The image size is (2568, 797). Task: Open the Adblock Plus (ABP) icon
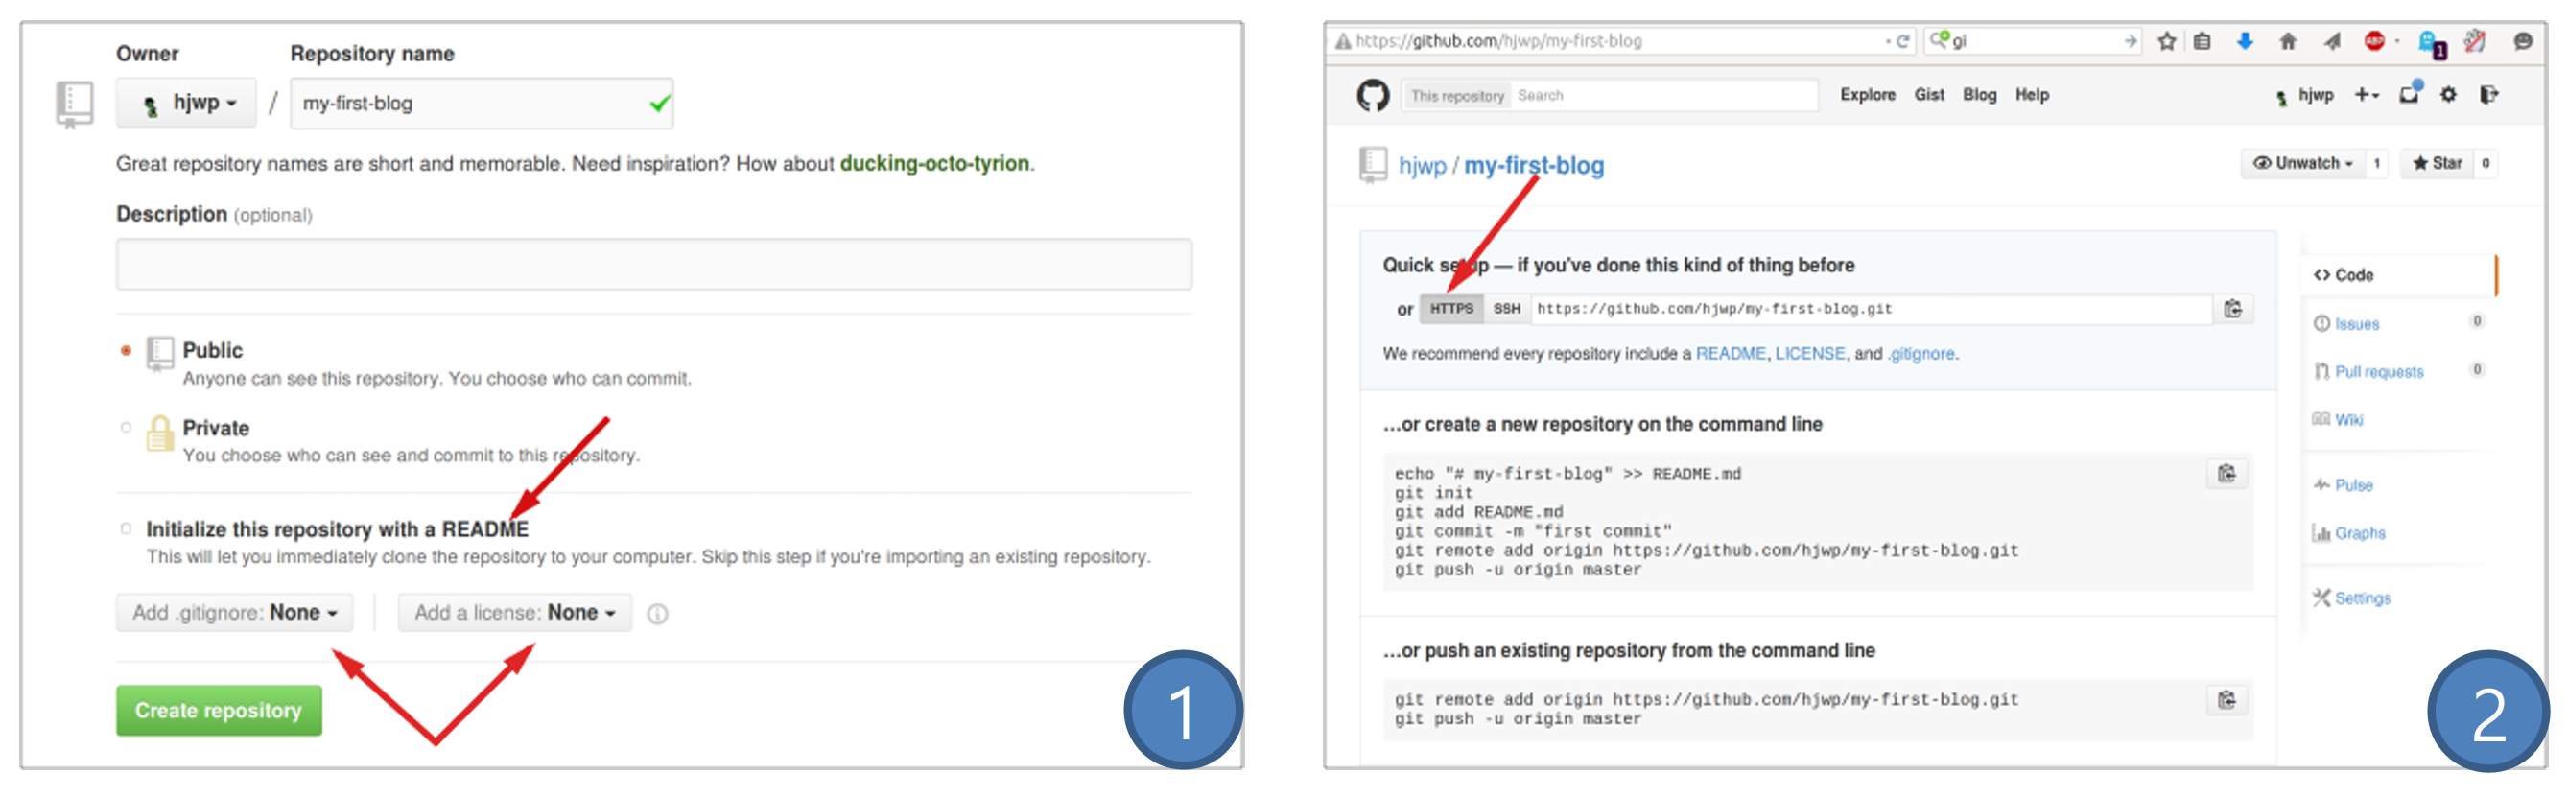2374,41
